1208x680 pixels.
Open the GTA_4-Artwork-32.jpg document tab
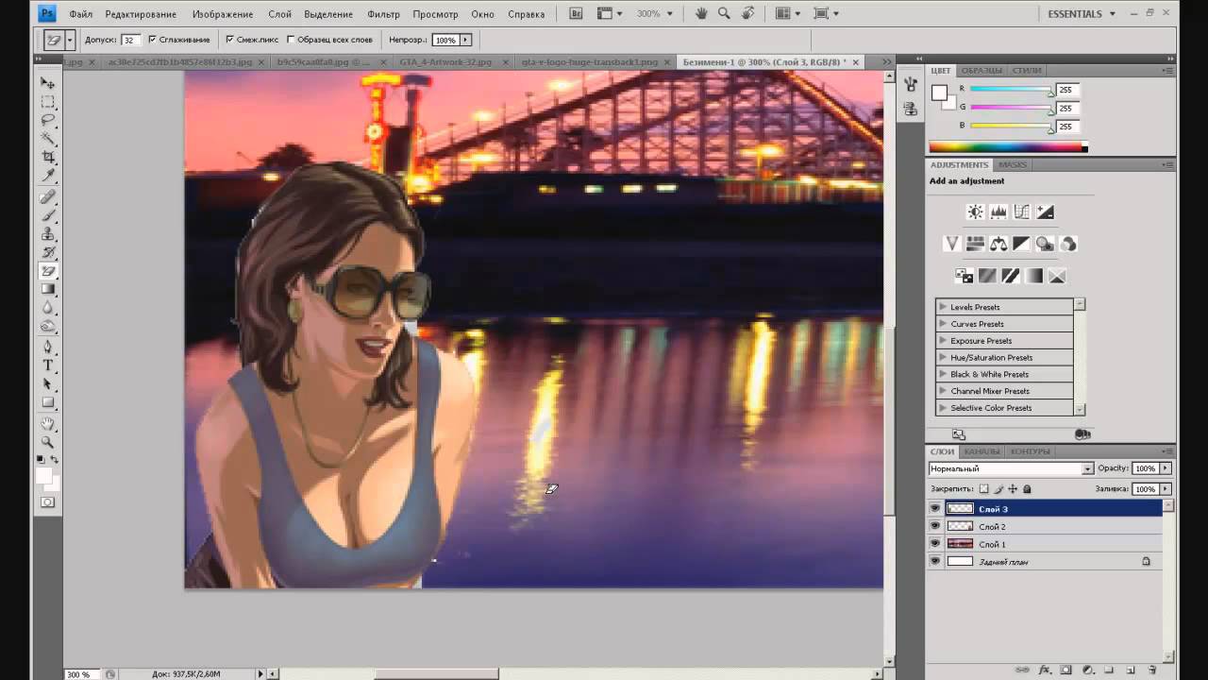pos(445,61)
